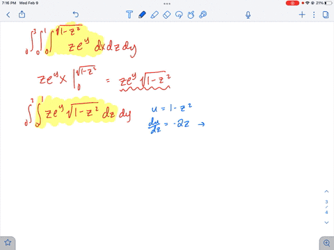Open the zoom magnifier box
Image resolution: width=334 pixels, height=250 pixels.
(x=326, y=243)
